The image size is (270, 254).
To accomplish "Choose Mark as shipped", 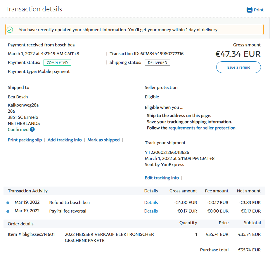I will point(103,140).
